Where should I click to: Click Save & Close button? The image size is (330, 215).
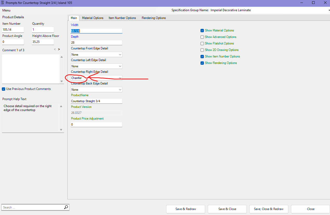coord(227,209)
